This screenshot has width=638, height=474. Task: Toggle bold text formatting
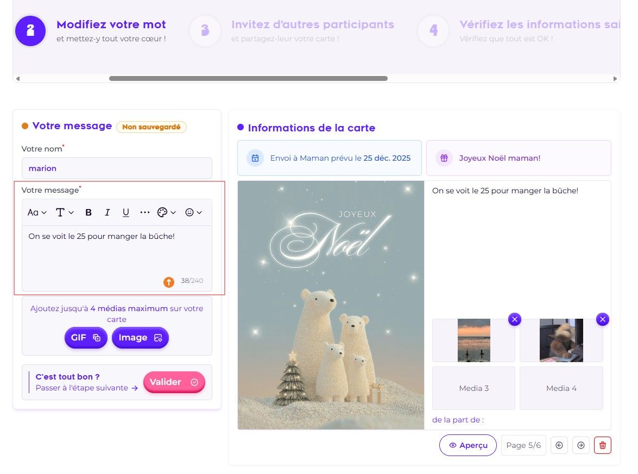point(89,212)
